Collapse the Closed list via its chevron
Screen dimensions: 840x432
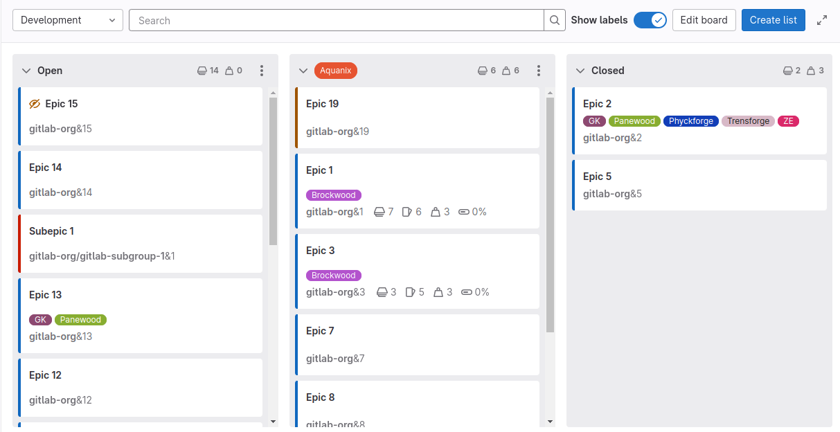581,70
